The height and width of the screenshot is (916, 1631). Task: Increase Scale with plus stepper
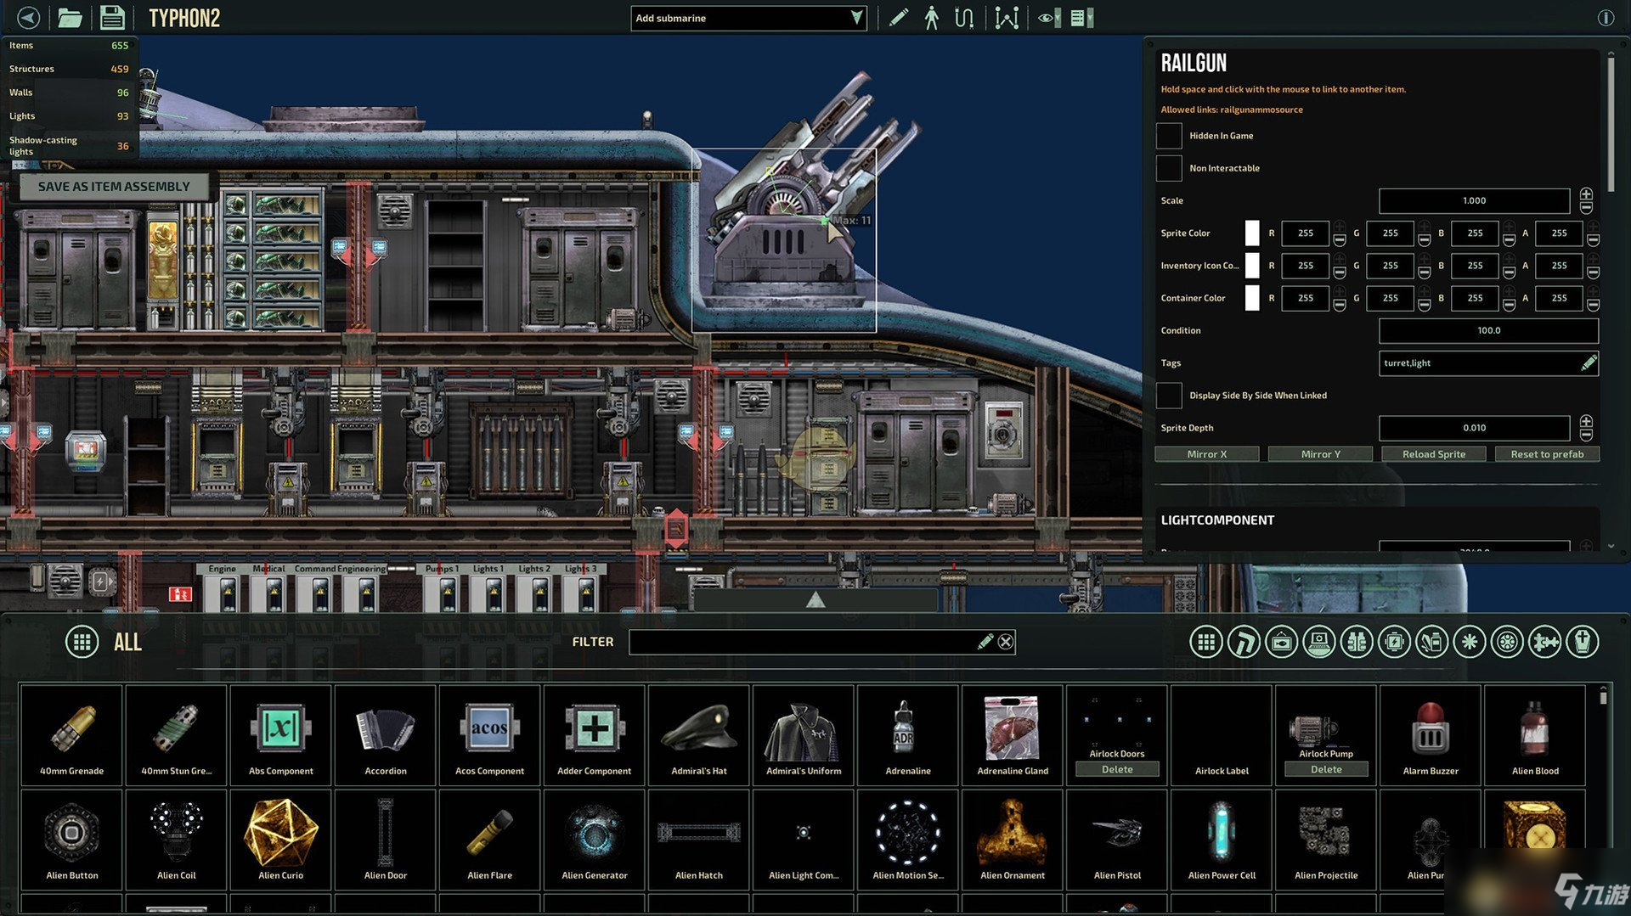[1586, 194]
